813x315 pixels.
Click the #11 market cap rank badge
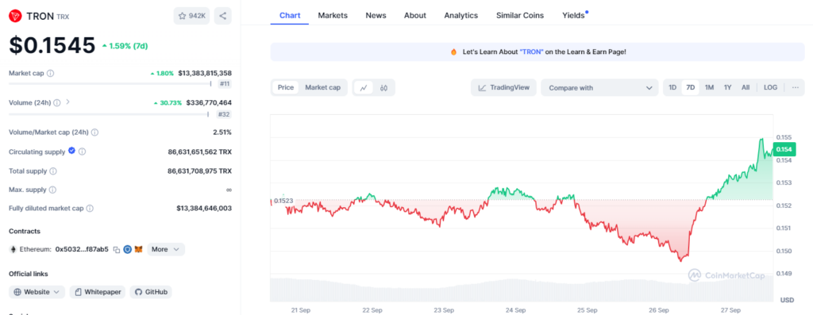pos(225,83)
